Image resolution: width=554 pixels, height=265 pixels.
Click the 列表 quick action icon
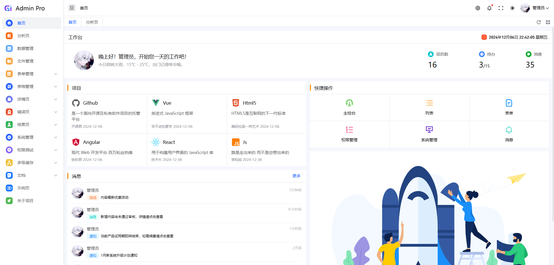coord(429,103)
